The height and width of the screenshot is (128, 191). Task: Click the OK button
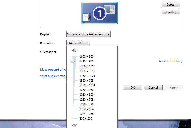(132, 87)
